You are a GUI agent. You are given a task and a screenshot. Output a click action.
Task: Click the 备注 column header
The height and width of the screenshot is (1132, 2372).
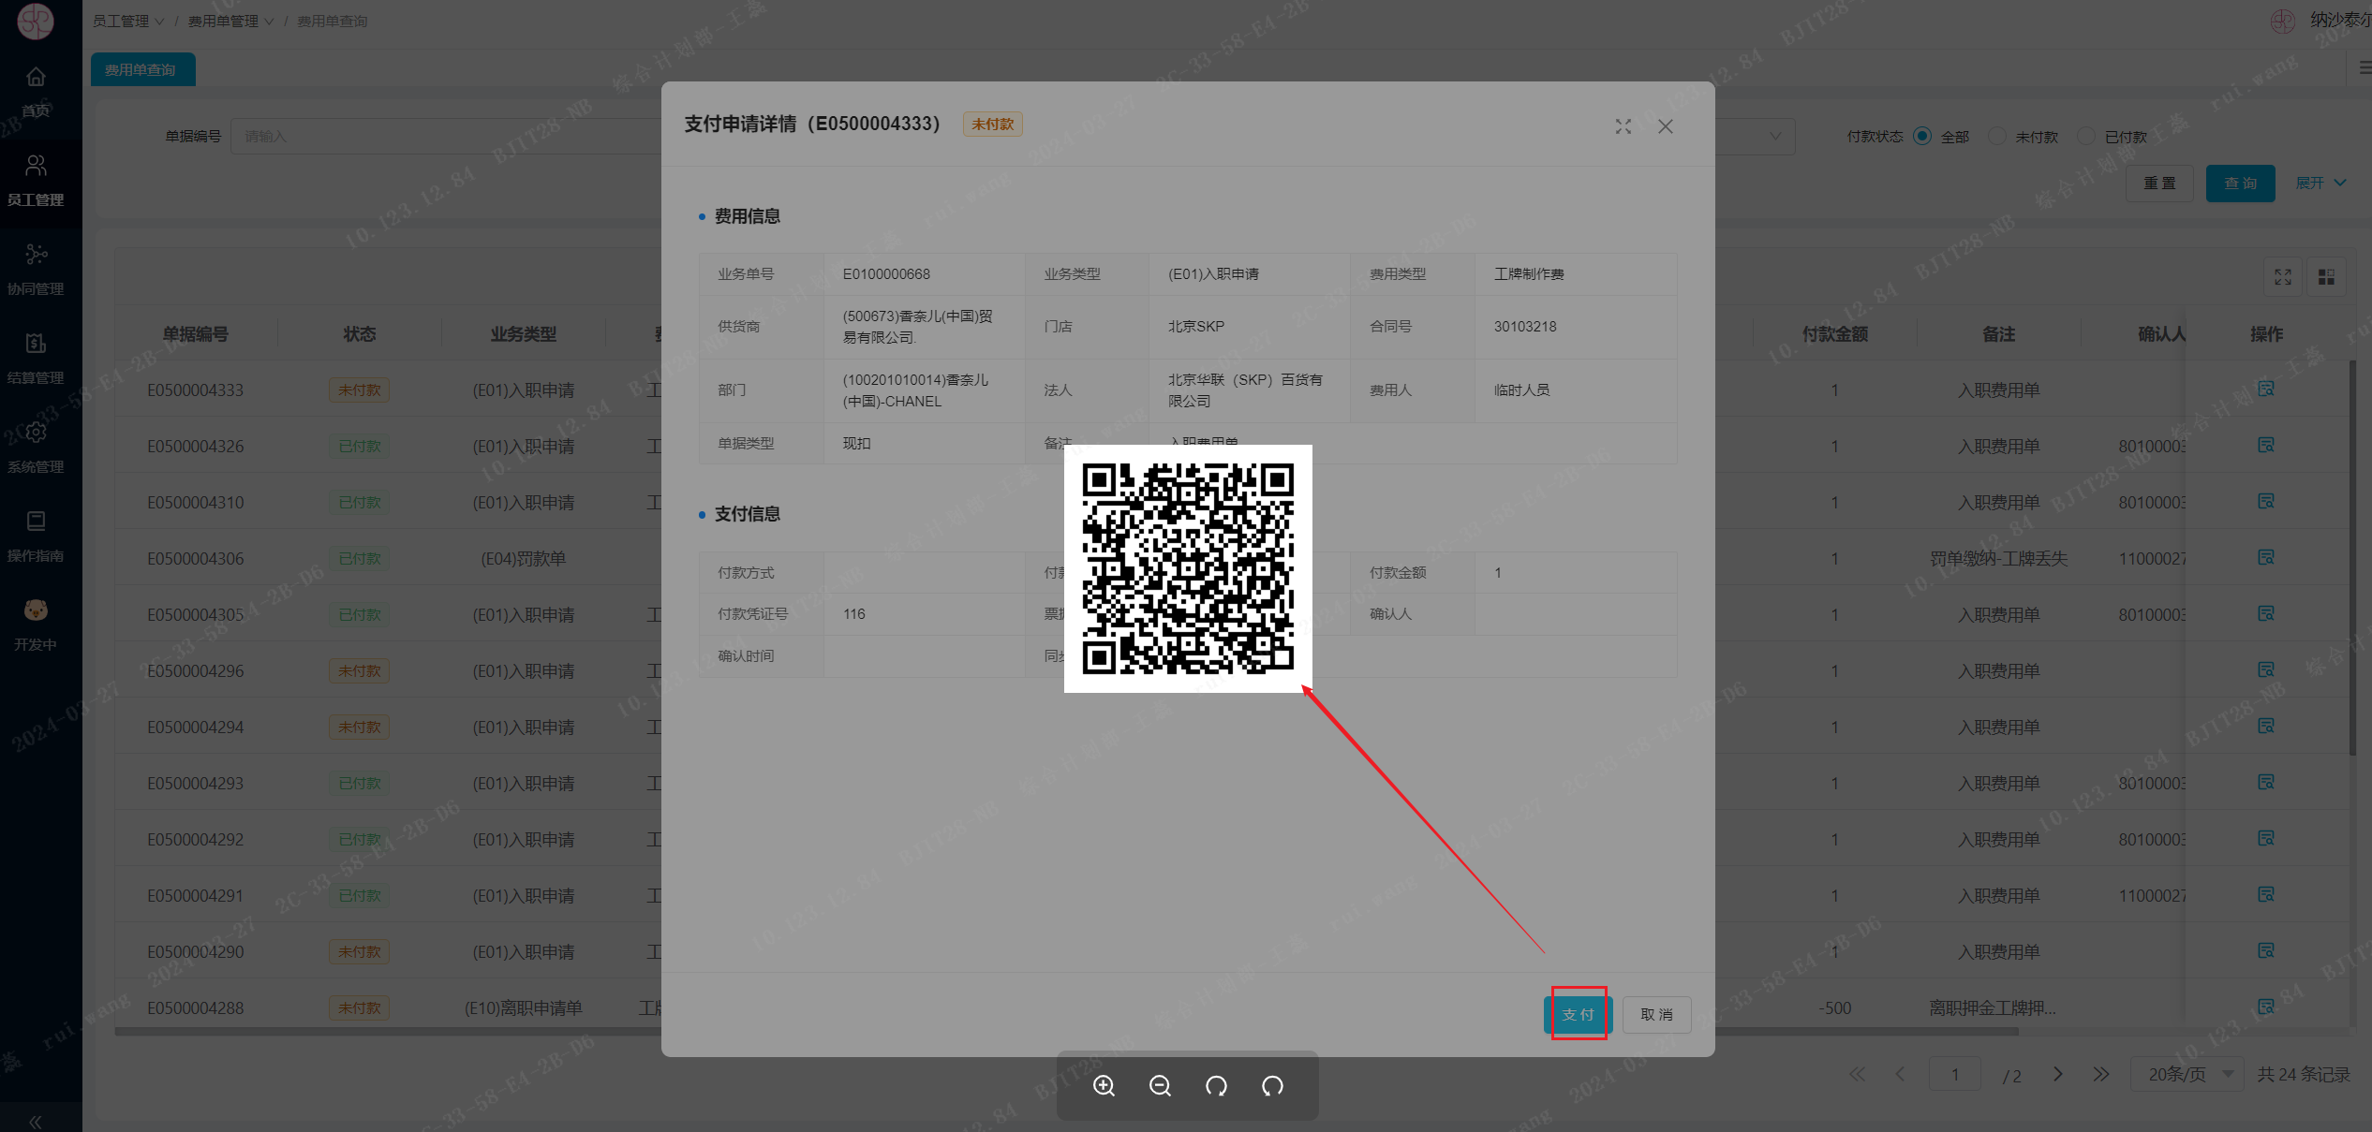[1998, 333]
